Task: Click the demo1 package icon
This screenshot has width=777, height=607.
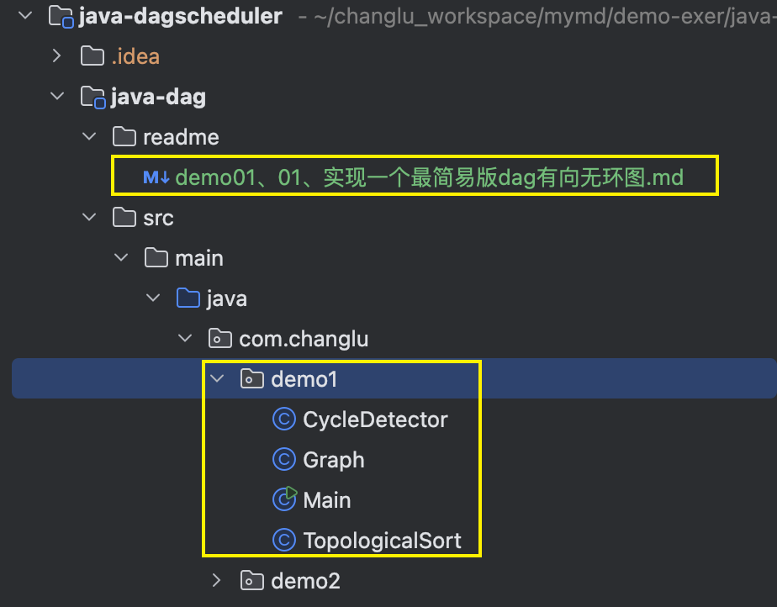Action: (x=252, y=379)
